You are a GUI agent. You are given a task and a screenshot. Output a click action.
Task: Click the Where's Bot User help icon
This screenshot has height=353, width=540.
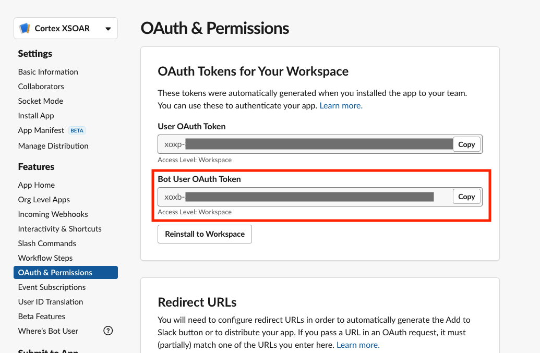pos(108,331)
